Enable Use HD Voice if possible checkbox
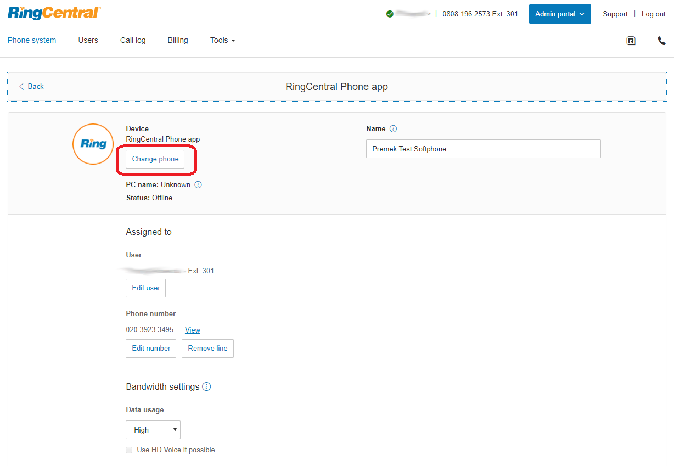Screen dimensions: 674x466 point(130,450)
